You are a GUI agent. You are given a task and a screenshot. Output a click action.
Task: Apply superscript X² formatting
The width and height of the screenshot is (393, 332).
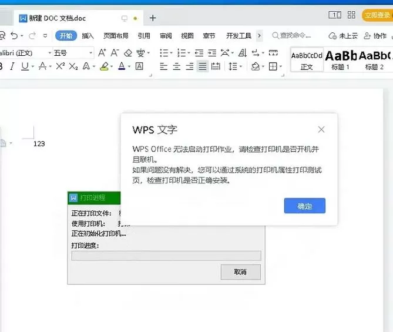[x=60, y=66]
